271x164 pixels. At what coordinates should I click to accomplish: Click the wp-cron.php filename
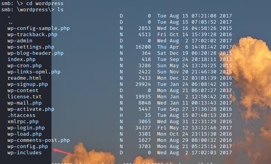pyautogui.click(x=24, y=66)
